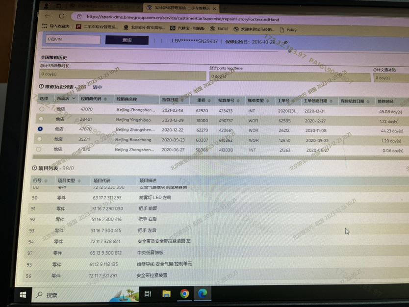The width and height of the screenshot is (409, 307).
Task: Go back using the browser back arrow
Action: 48,16
